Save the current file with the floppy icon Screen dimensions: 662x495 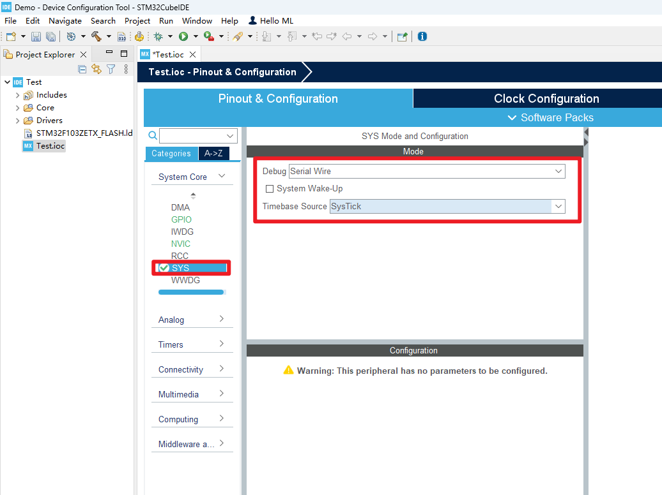click(36, 37)
